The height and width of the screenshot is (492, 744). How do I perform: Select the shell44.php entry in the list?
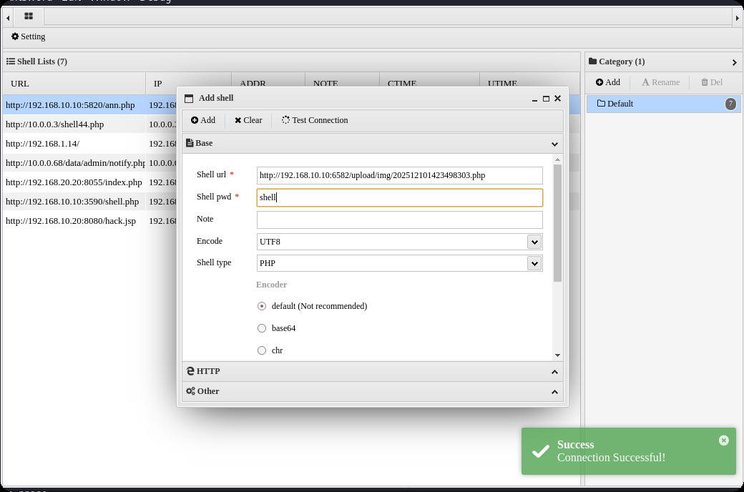click(55, 124)
